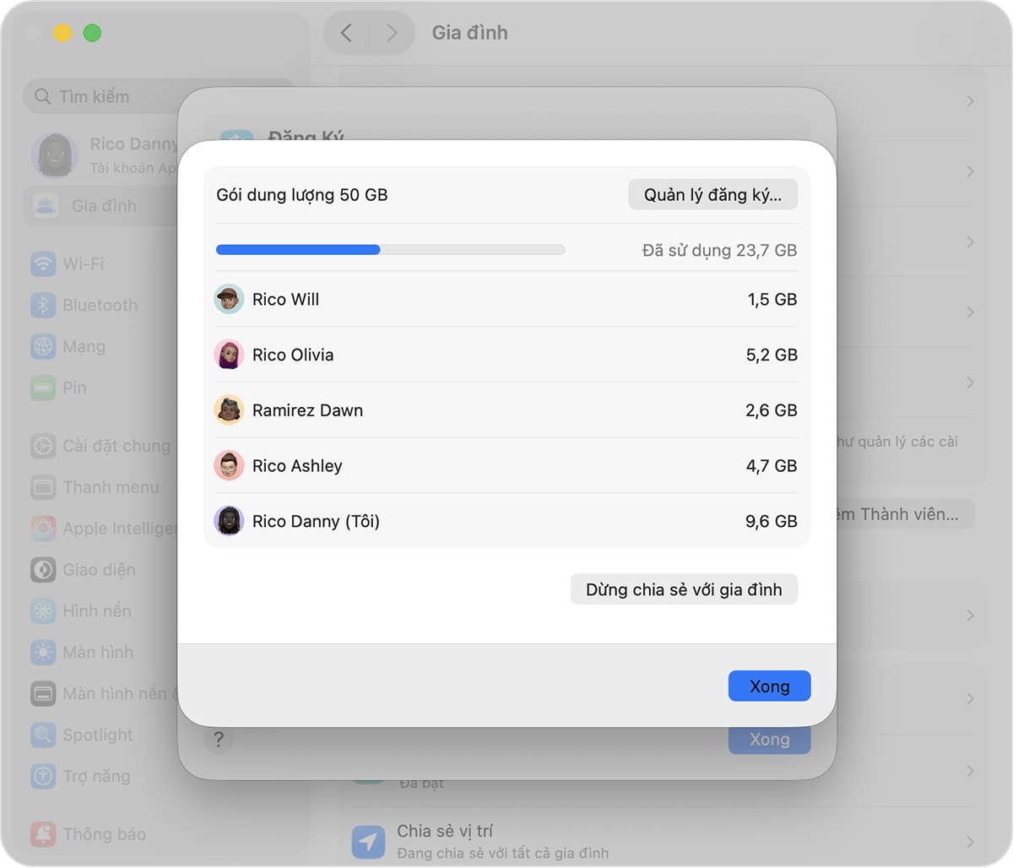The height and width of the screenshot is (868, 1013).
Task: Open Màn hình display settings icon
Action: pyautogui.click(x=42, y=652)
